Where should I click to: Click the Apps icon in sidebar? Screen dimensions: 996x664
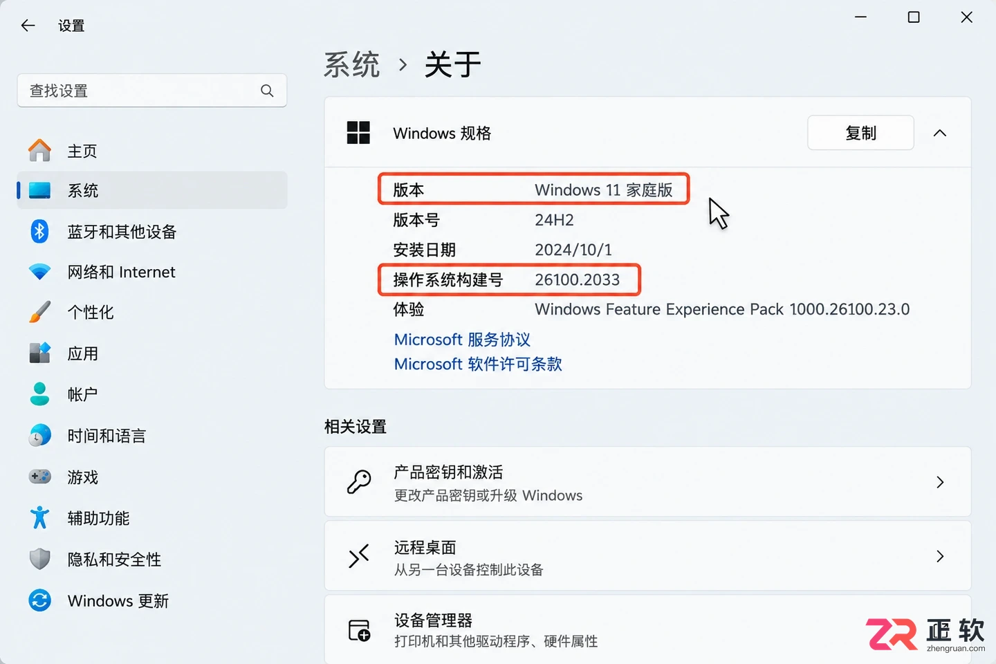[x=39, y=353]
